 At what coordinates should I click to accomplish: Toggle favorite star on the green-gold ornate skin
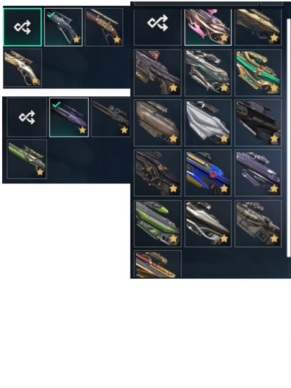[274, 88]
